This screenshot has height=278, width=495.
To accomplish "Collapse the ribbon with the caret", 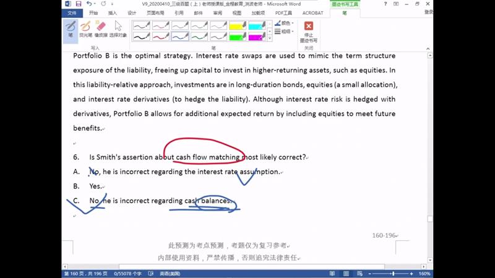I will 428,49.
